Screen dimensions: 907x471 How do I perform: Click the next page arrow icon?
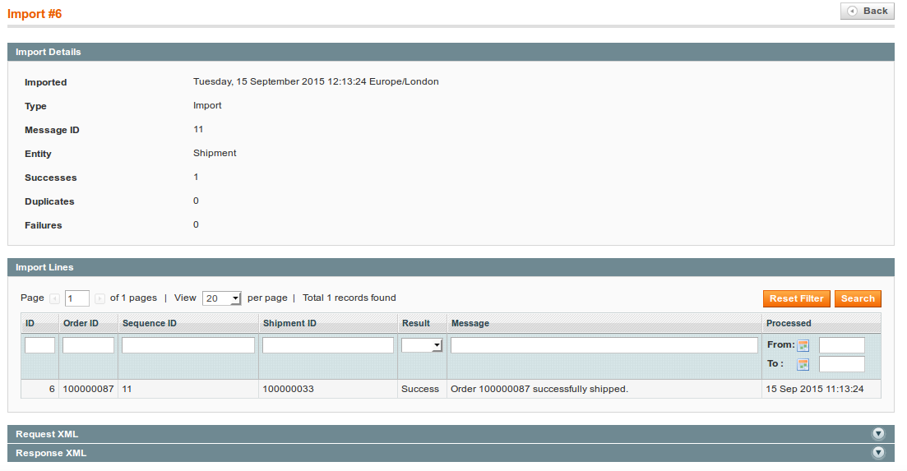pyautogui.click(x=99, y=298)
